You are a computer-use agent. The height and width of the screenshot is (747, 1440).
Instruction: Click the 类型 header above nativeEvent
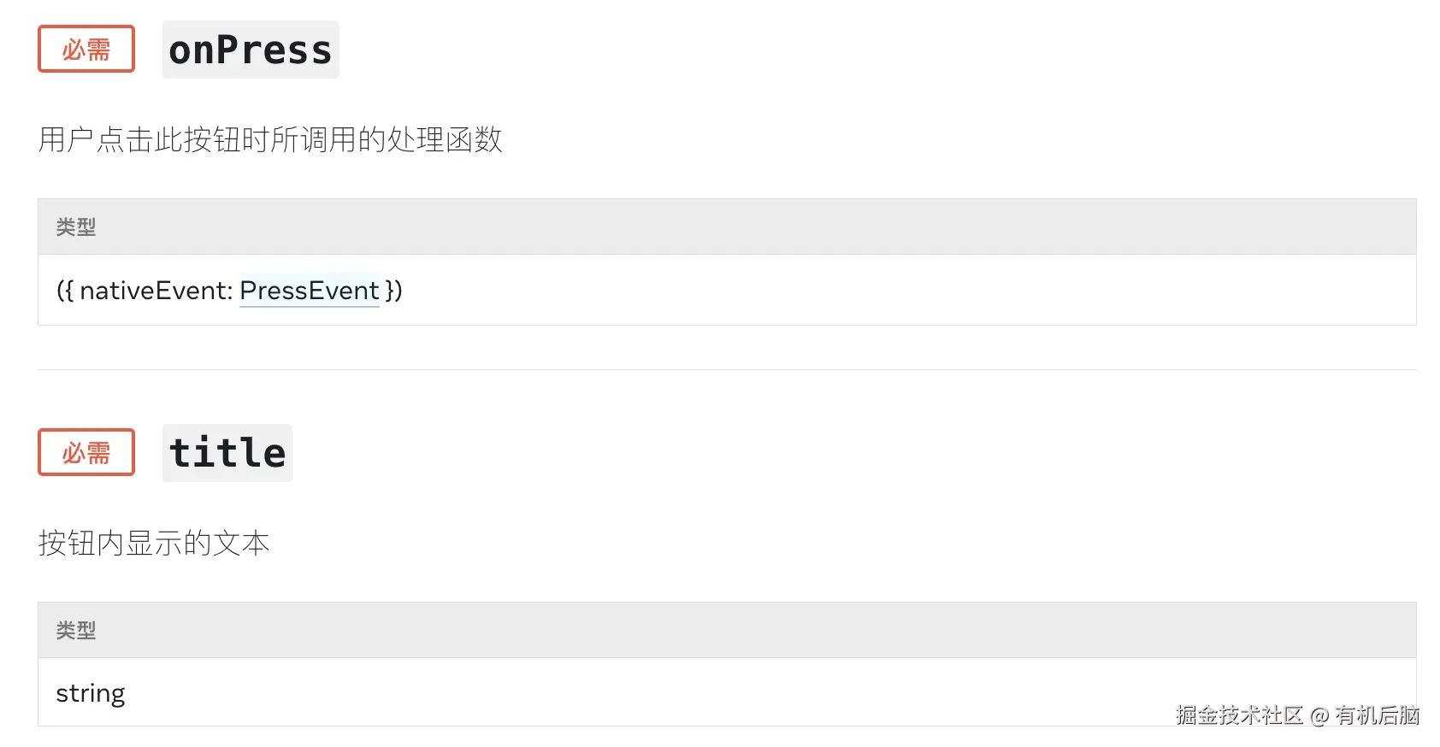coord(76,226)
